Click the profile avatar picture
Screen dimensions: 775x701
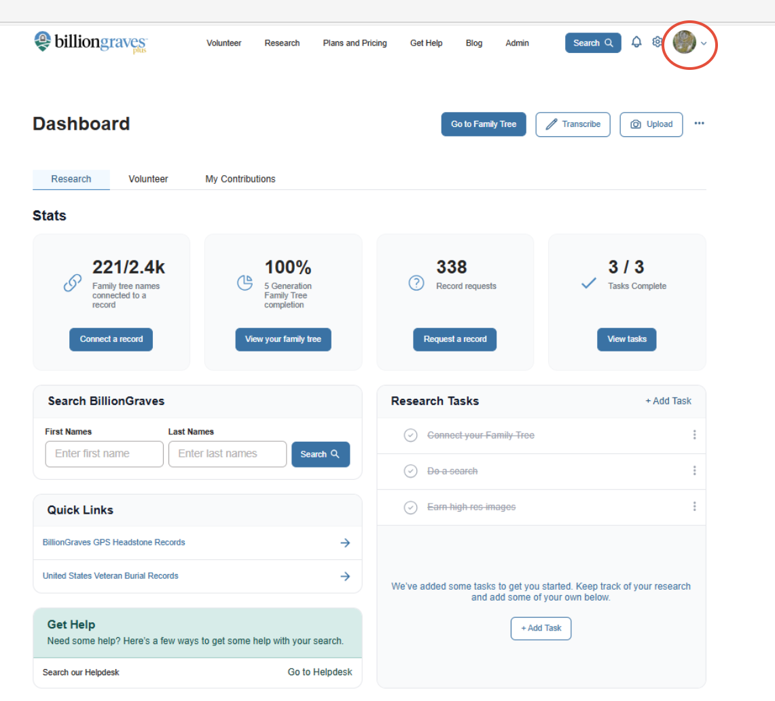pos(685,42)
